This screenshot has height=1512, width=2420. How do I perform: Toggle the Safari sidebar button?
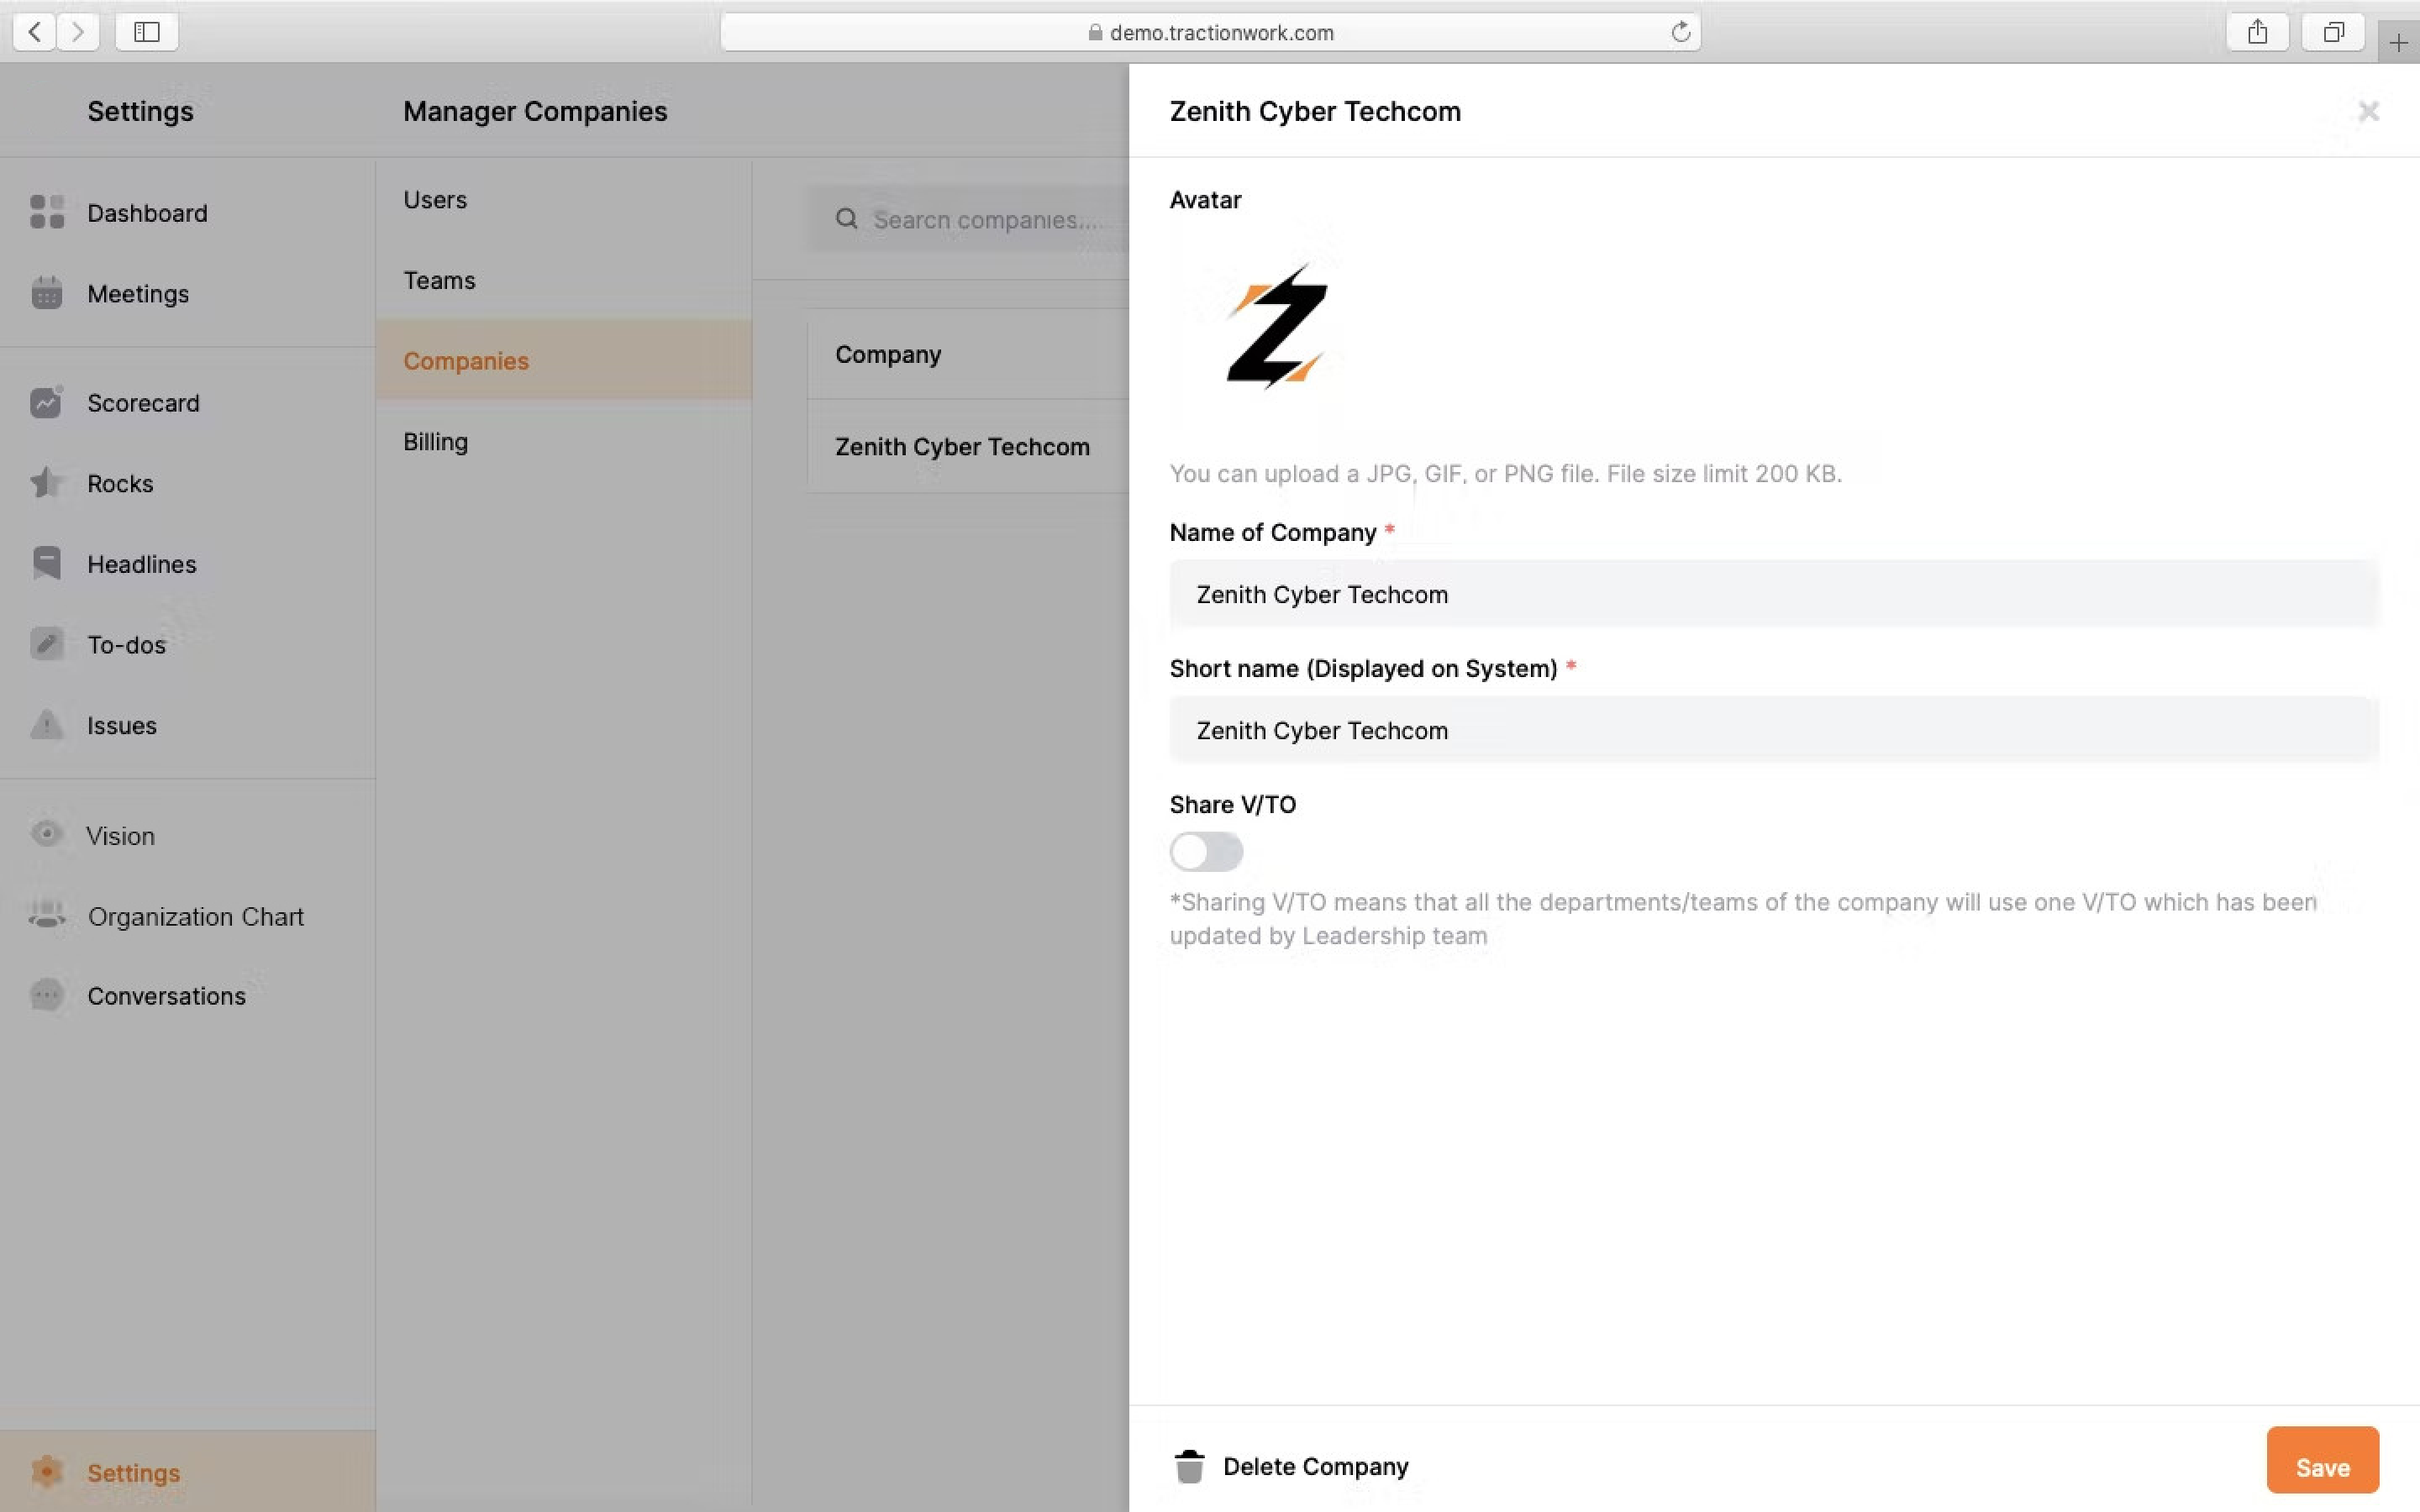[147, 32]
